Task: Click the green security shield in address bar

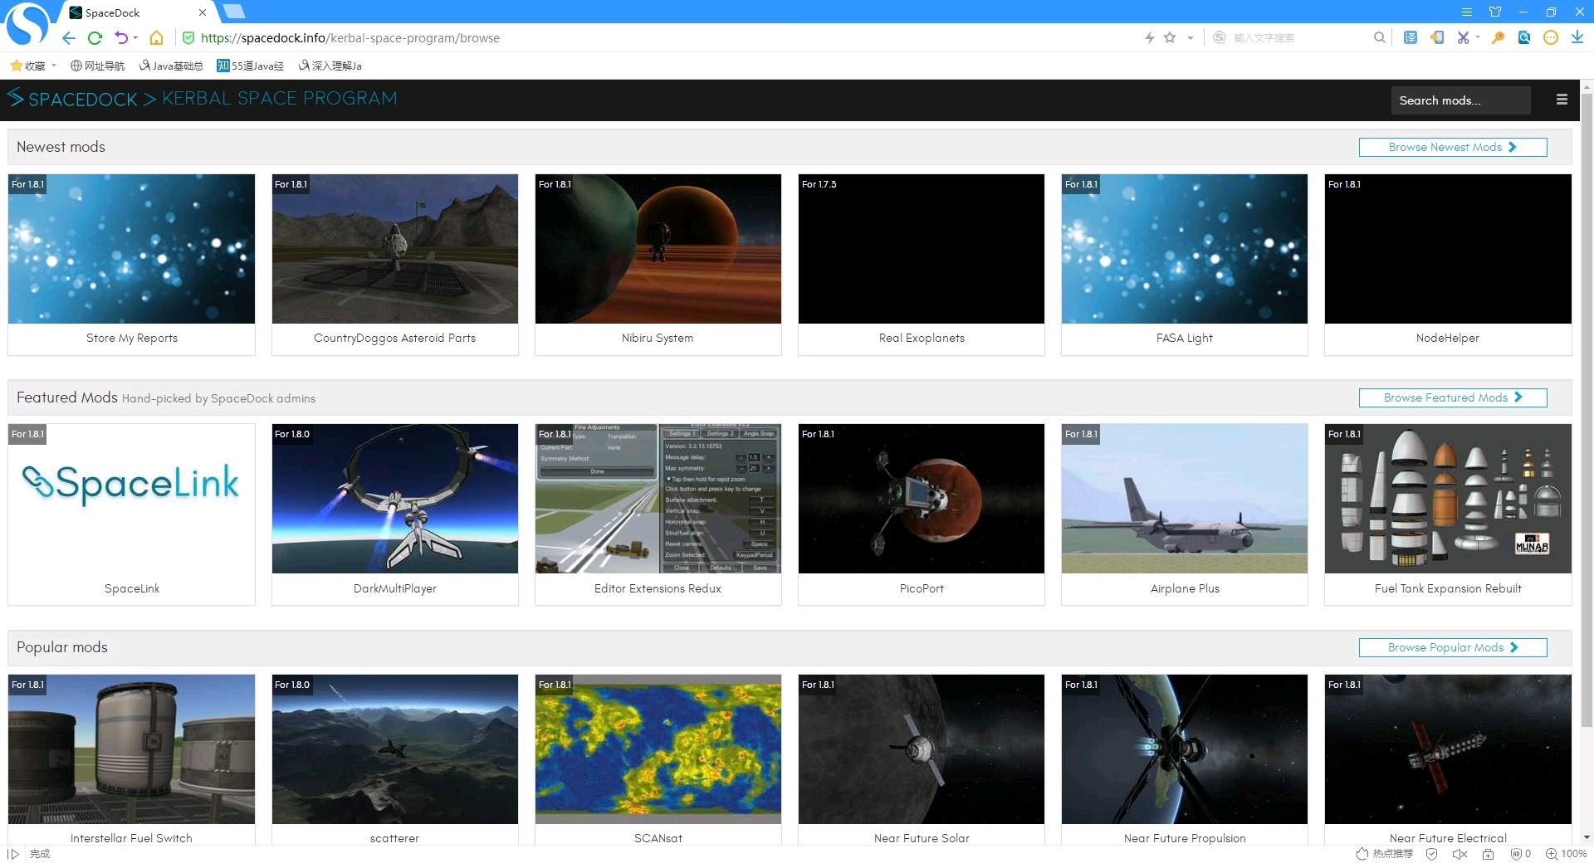Action: coord(188,38)
